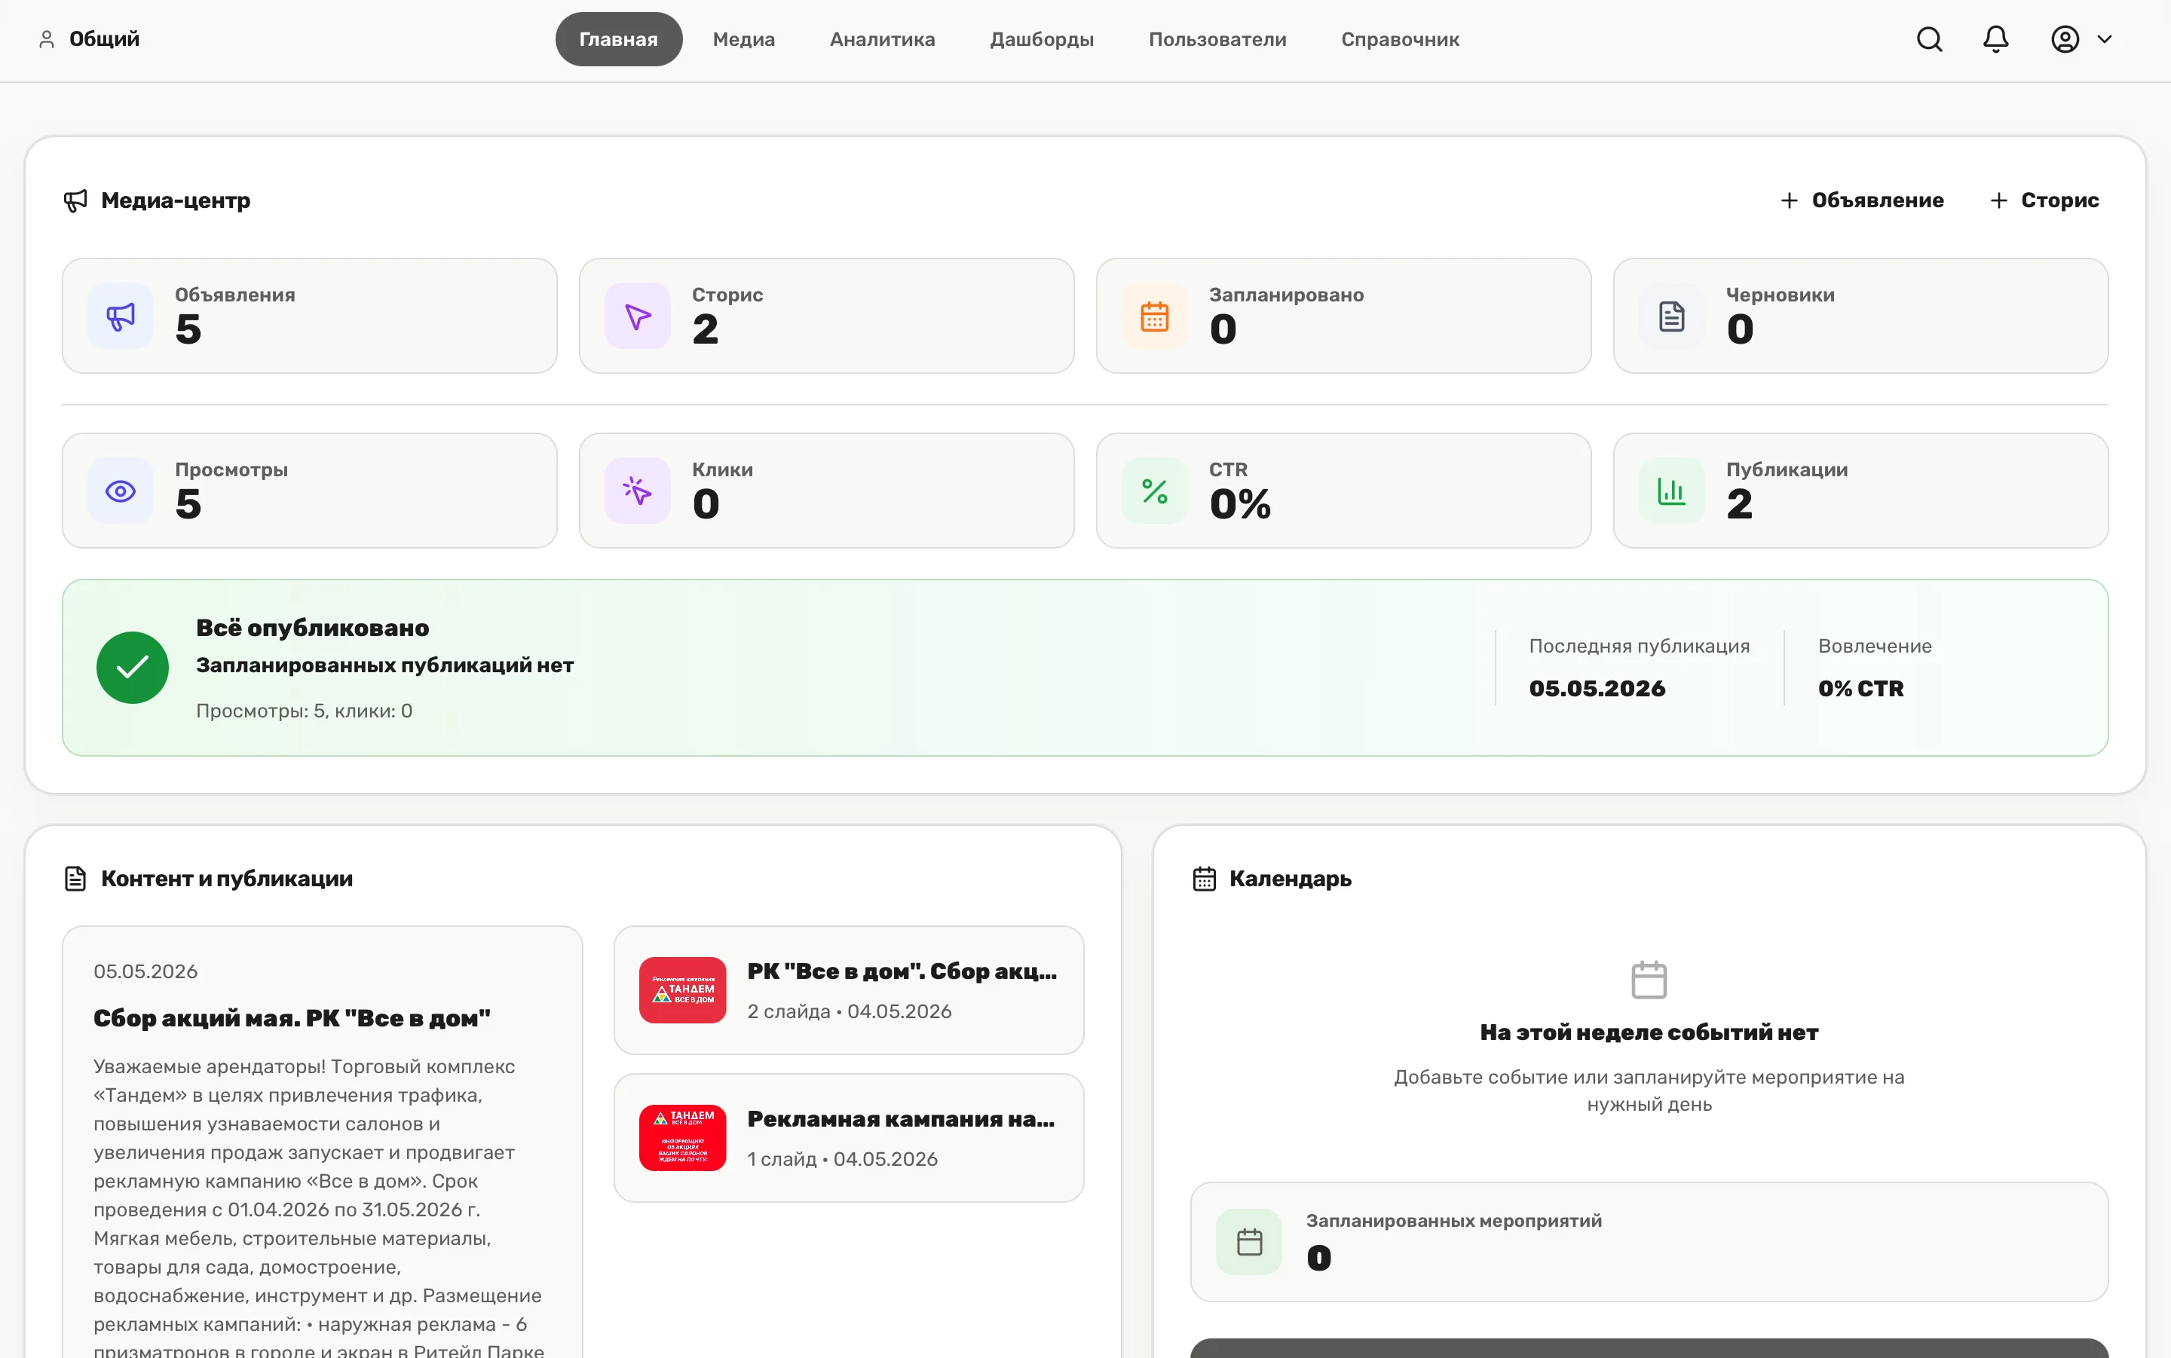Click the Последняя публикация label
This screenshot has height=1358, width=2171.
coord(1640,647)
